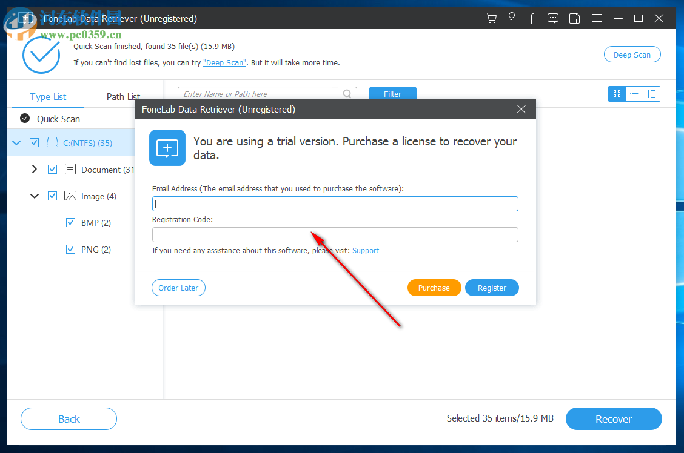Click the key register icon in title bar

(x=512, y=18)
